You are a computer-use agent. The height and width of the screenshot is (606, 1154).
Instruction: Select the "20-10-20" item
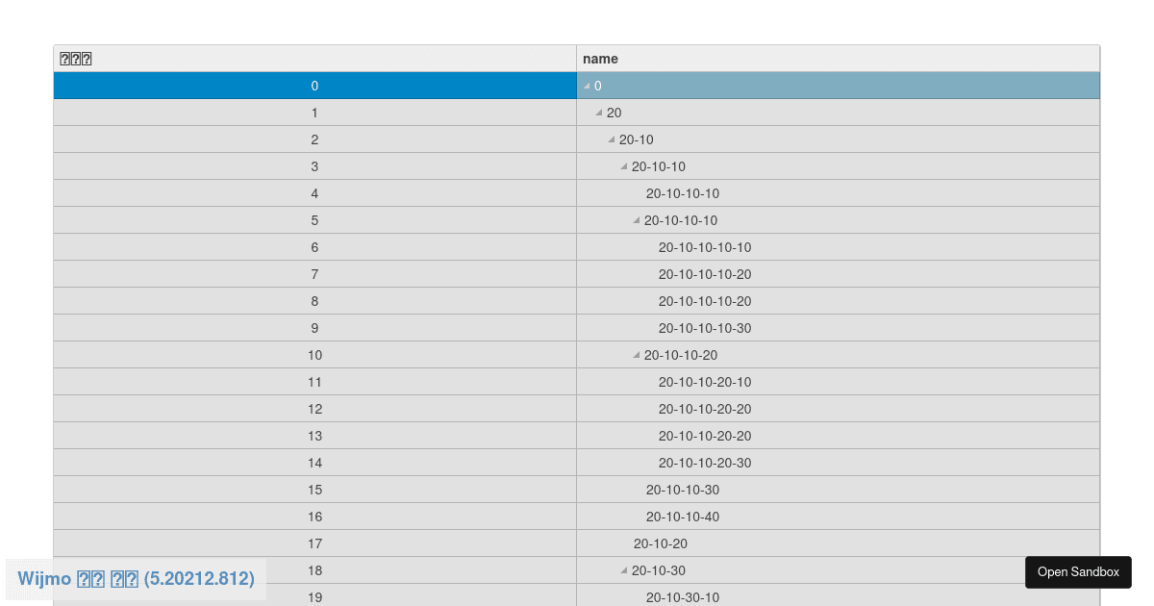[x=661, y=543]
